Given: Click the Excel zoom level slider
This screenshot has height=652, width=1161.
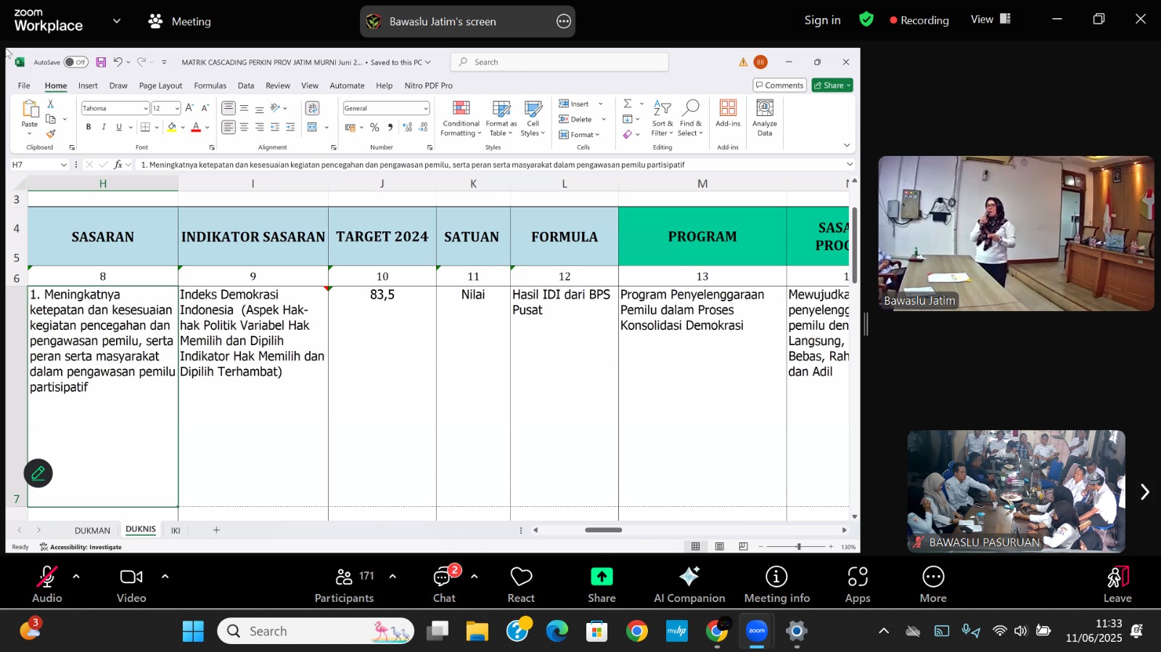Looking at the screenshot, I should (x=798, y=547).
